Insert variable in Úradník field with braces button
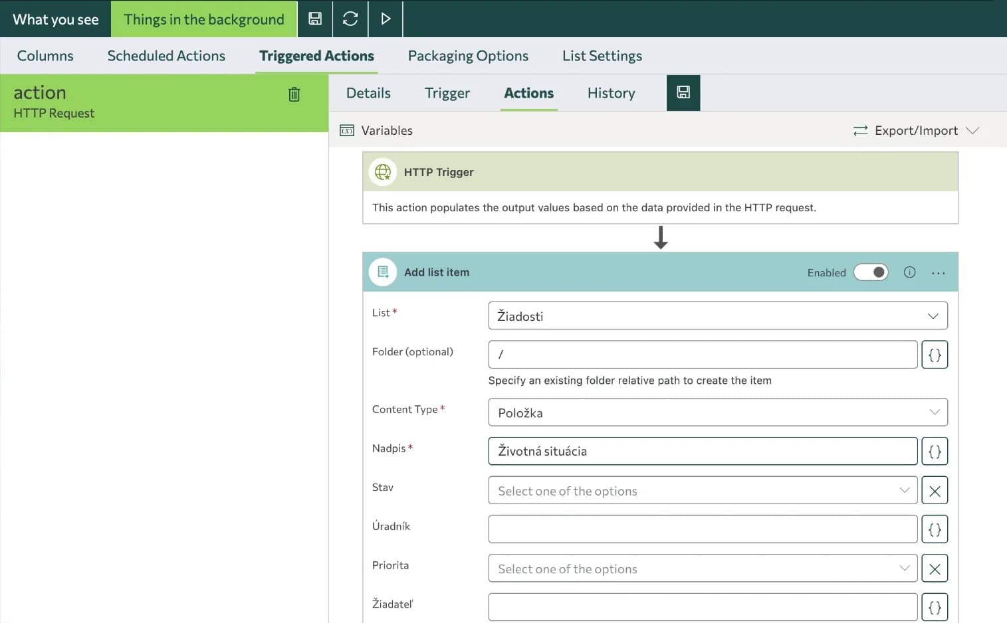 point(935,530)
